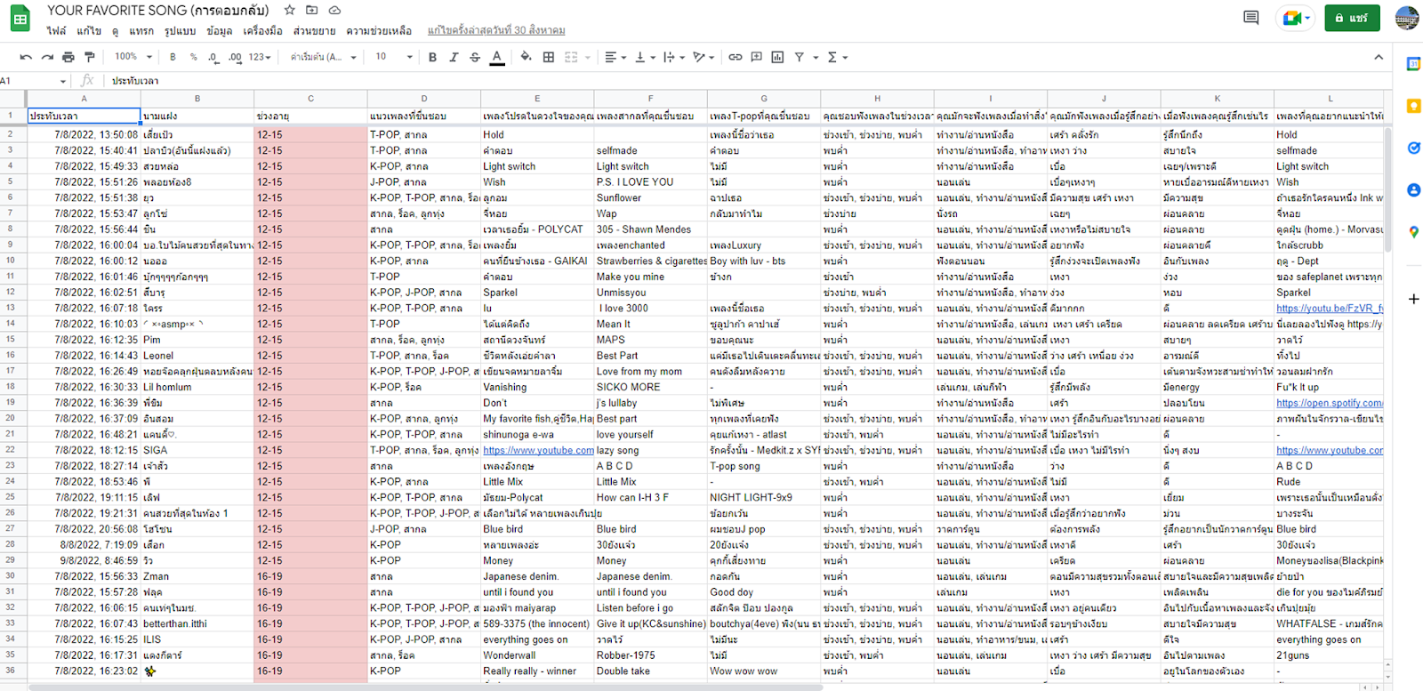The image size is (1423, 691).
Task: Open the แก้ไข menu
Action: [x=88, y=31]
